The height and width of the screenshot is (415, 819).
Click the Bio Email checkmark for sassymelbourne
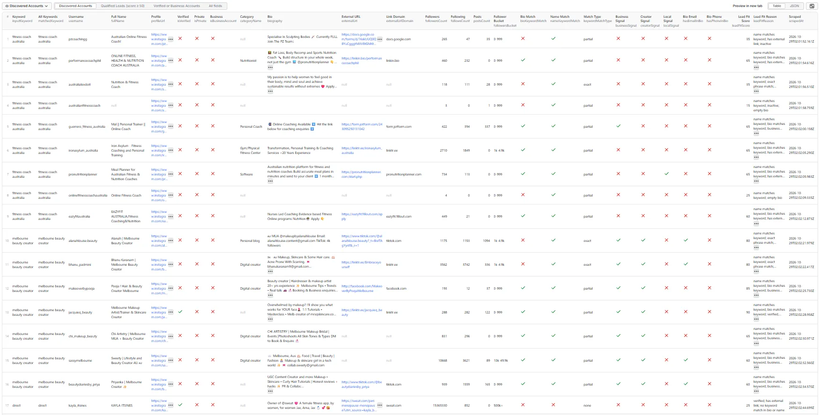pyautogui.click(x=686, y=360)
